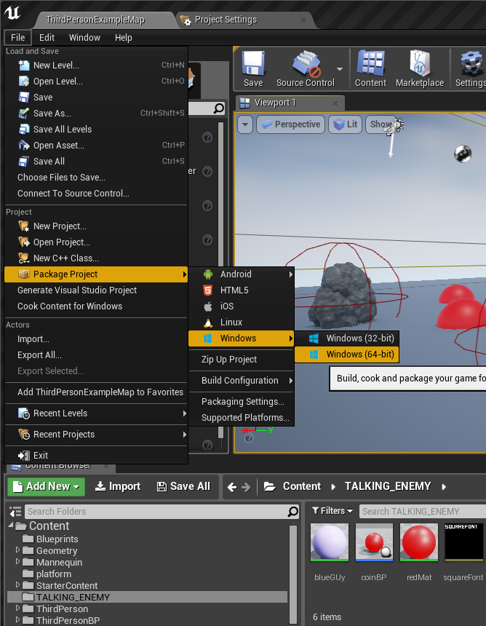Open the Lit view mode dropdown

pos(345,124)
